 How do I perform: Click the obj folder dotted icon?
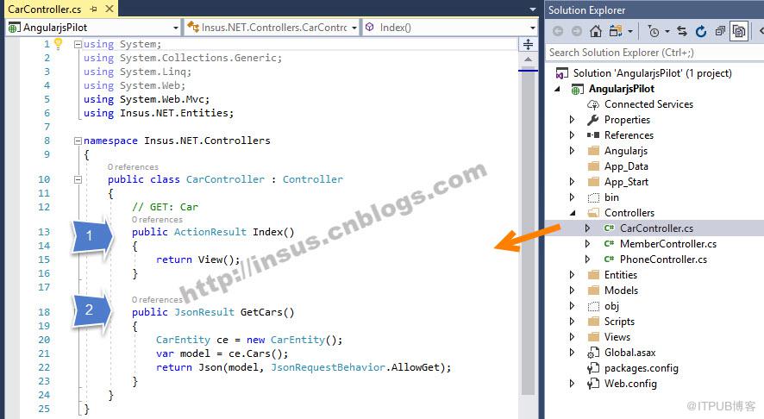pos(593,306)
